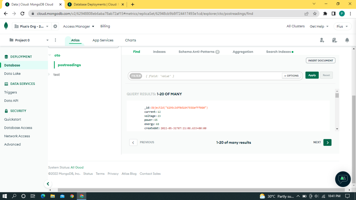Open organization settings gear icon
Screen dimensions: 356x200
pos(55,26)
